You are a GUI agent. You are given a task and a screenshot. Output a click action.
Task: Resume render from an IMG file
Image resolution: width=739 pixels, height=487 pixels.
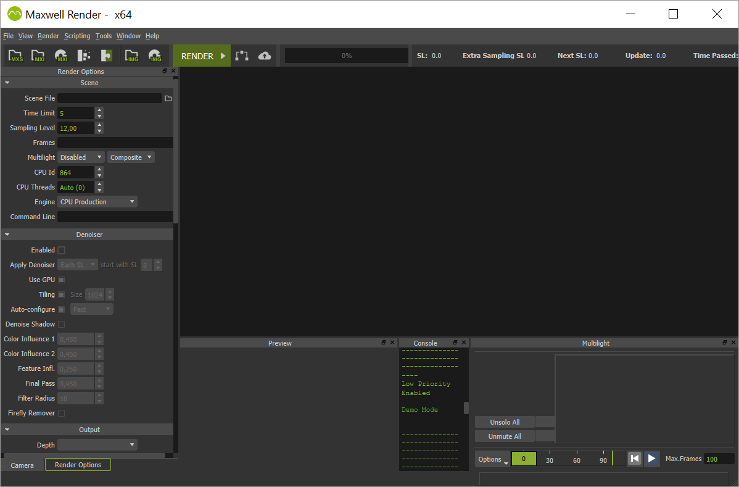click(x=155, y=56)
